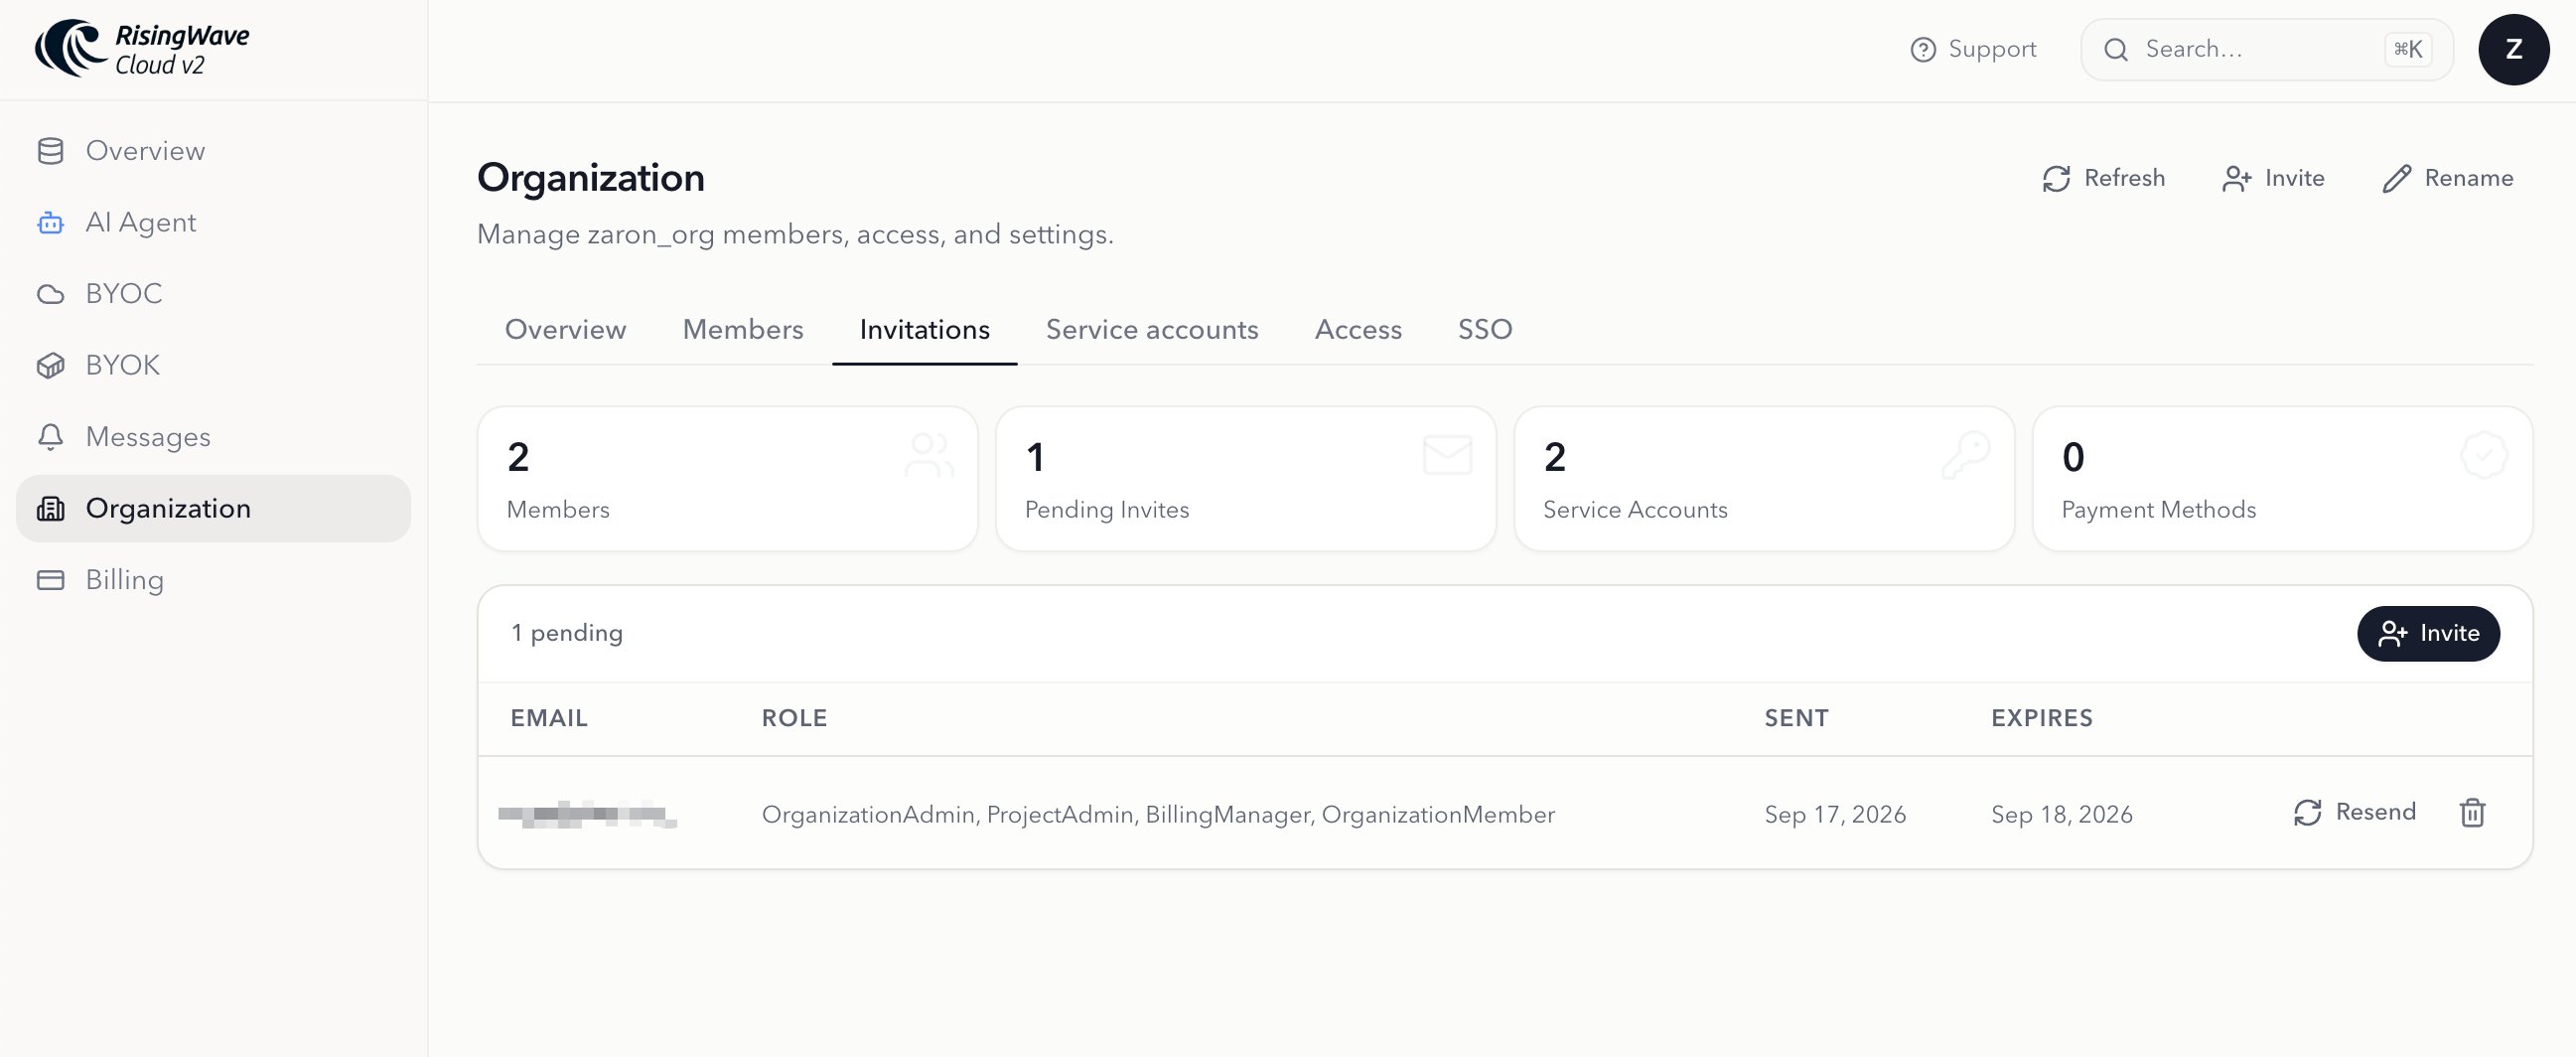Open Overview via sidebar database icon
2576x1057 pixels.
tap(50, 151)
